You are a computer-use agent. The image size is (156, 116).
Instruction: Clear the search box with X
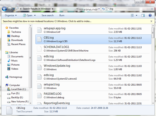[152, 9]
